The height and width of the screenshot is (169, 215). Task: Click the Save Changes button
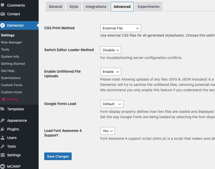58,156
